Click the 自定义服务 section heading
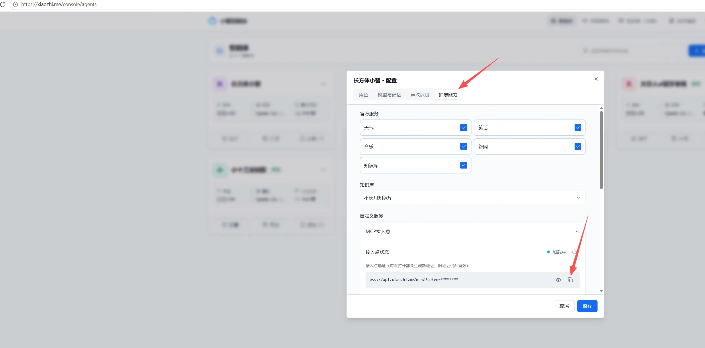The width and height of the screenshot is (705, 348). 371,216
